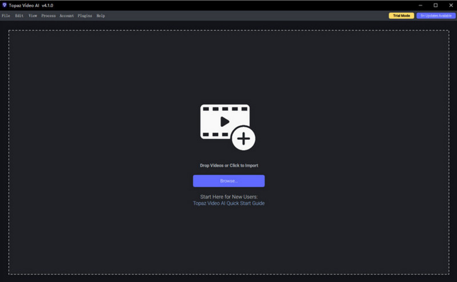The height and width of the screenshot is (282, 457).
Task: Click the Topaz Video AI v4.1.0 title text
Action: [31, 5]
